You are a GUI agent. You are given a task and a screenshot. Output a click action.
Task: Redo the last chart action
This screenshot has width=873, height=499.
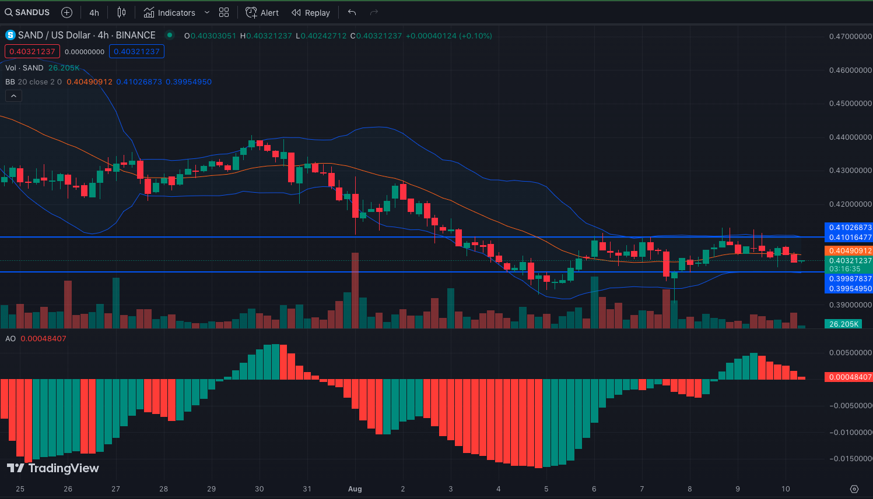[374, 12]
